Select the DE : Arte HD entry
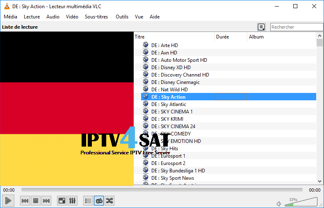Image resolution: width=324 pixels, height=208 pixels. click(x=228, y=45)
